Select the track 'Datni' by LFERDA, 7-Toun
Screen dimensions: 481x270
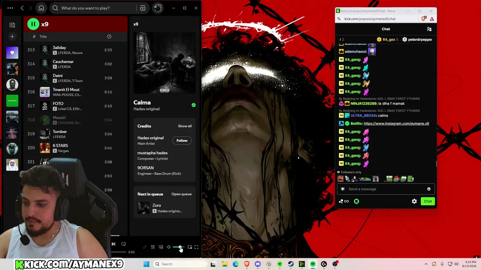click(75, 78)
